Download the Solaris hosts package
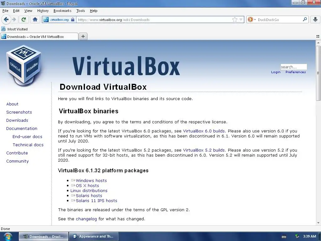 point(89,196)
